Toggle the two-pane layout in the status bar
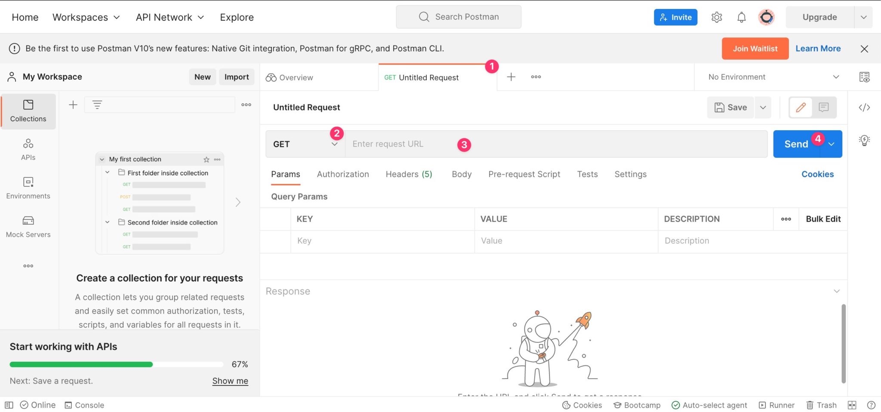The image size is (881, 412). pos(851,405)
